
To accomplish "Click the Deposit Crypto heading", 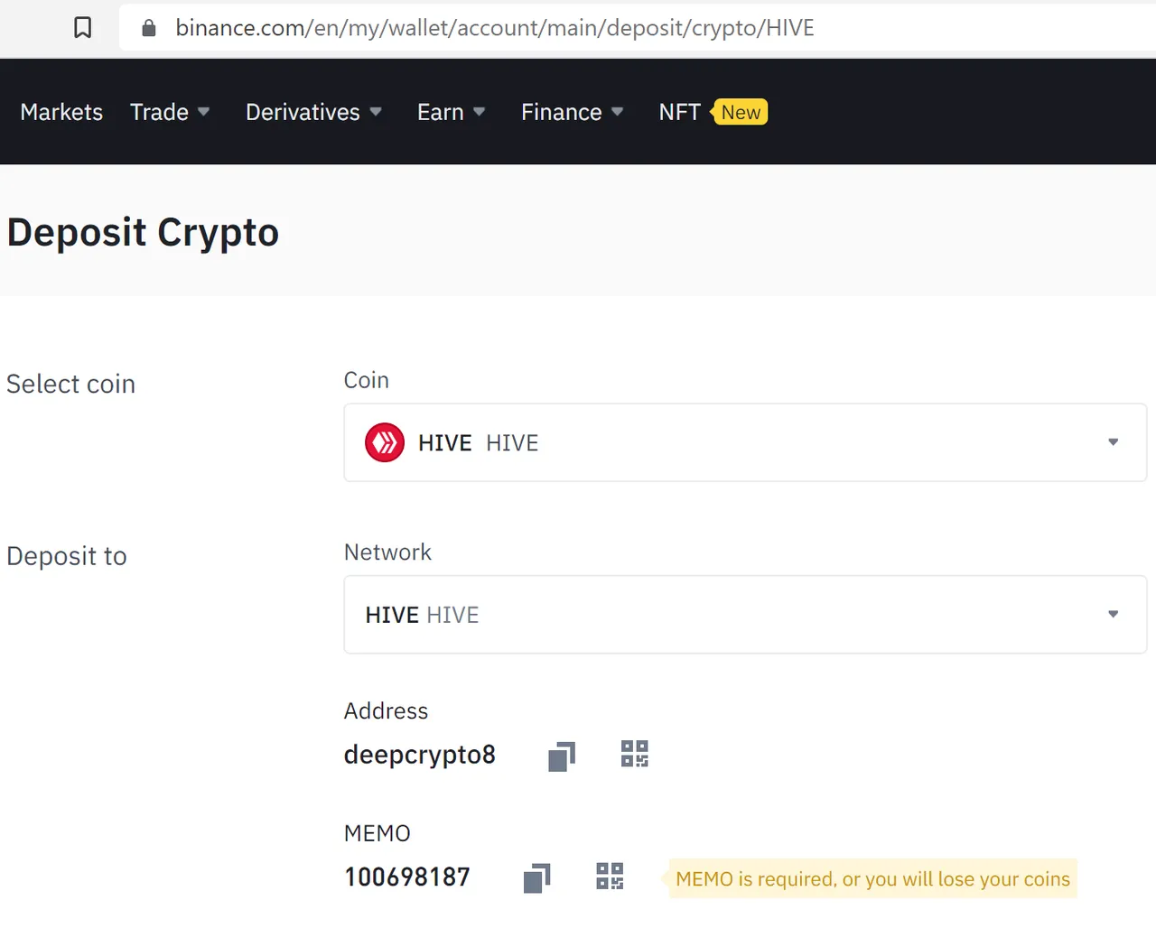I will [x=143, y=233].
